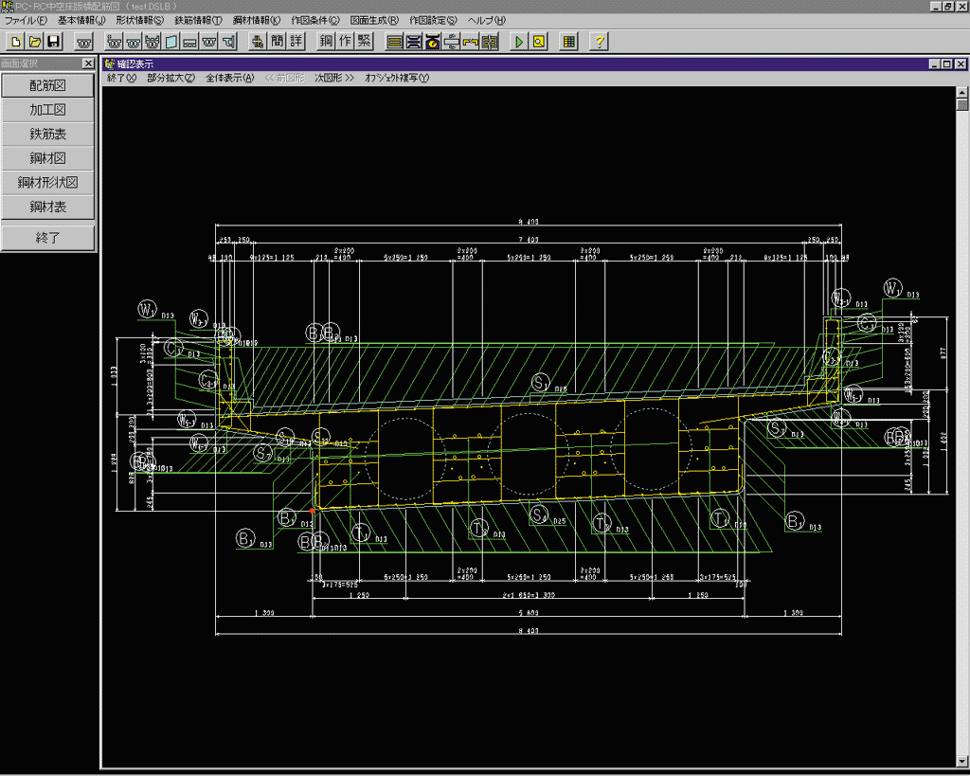
Task: Open the ファイル(F) menu
Action: point(26,20)
